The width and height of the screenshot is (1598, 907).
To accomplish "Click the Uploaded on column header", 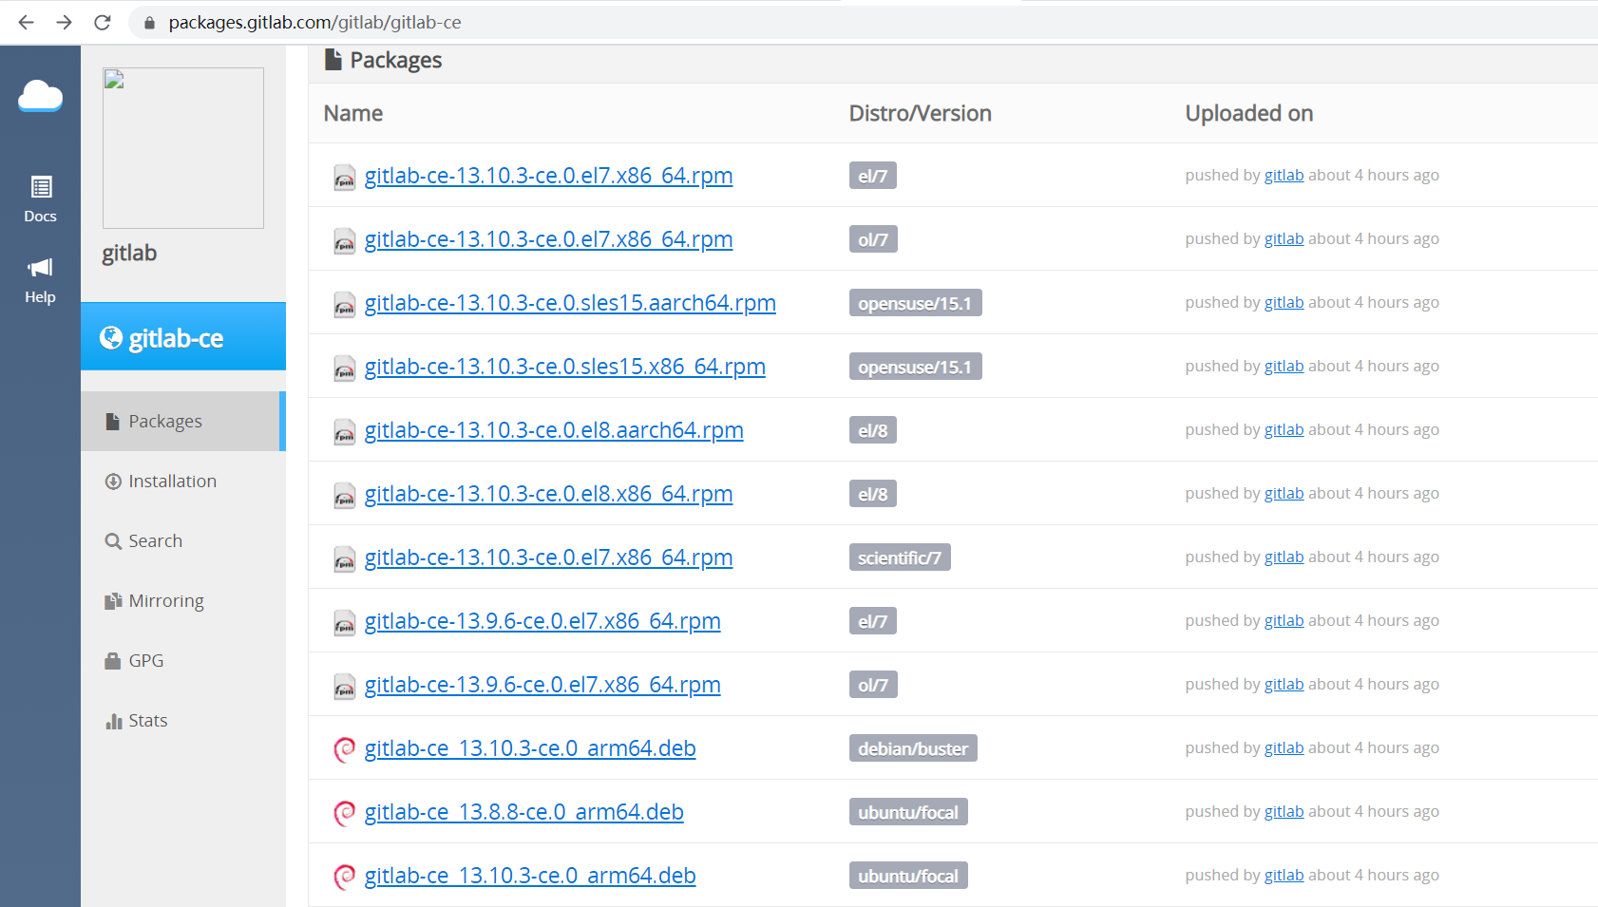I will pos(1248,113).
